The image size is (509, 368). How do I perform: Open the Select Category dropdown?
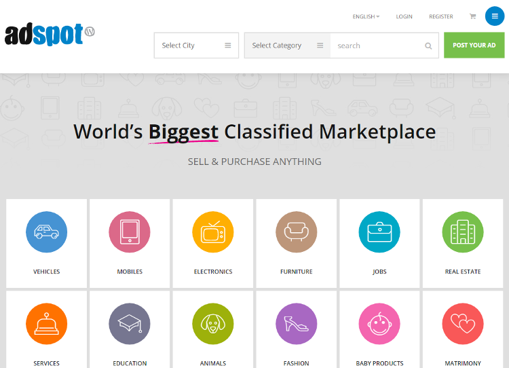pos(288,45)
